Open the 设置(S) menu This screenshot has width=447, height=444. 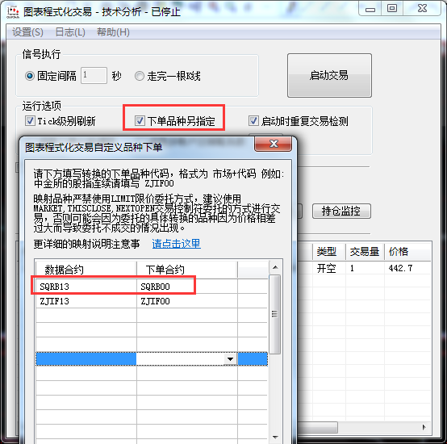27,32
